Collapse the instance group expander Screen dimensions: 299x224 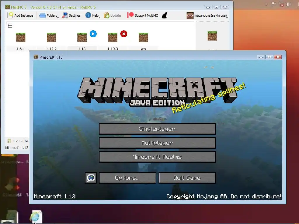[x=10, y=26]
